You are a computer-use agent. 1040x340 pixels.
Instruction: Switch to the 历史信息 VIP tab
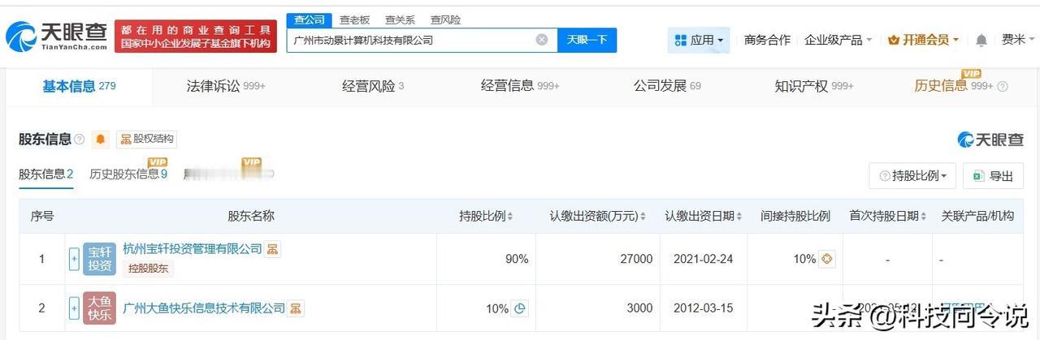click(953, 86)
